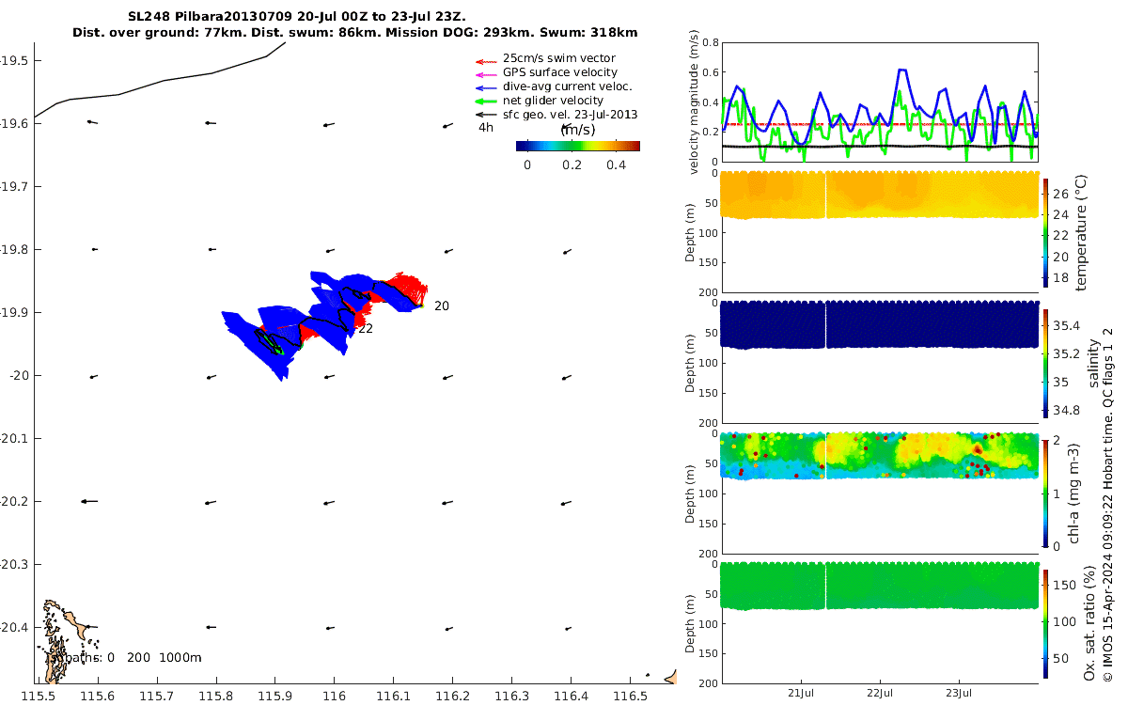This screenshot has width=1128, height=705.
Task: Click the Ox. sat. ratio (%) colorbar
Action: pyautogui.click(x=1046, y=622)
